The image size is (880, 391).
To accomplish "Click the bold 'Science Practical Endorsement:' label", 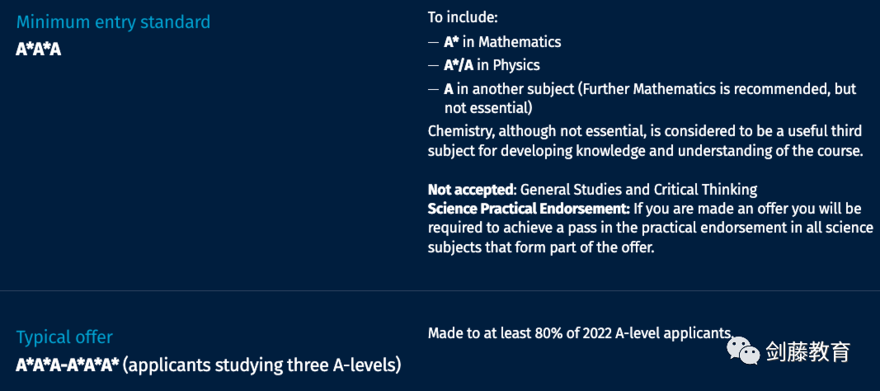I will 529,210.
